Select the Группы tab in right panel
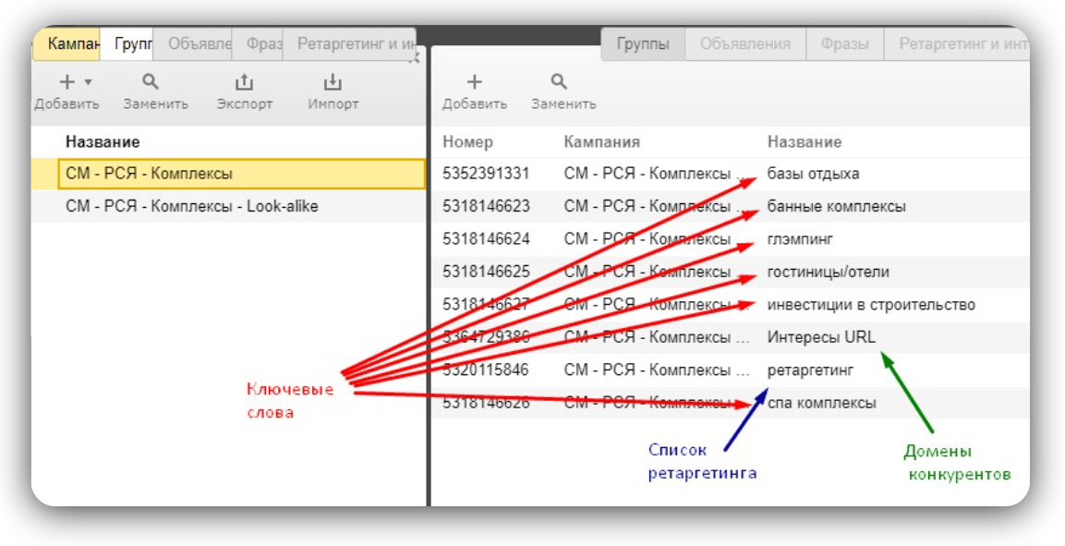 pyautogui.click(x=643, y=45)
